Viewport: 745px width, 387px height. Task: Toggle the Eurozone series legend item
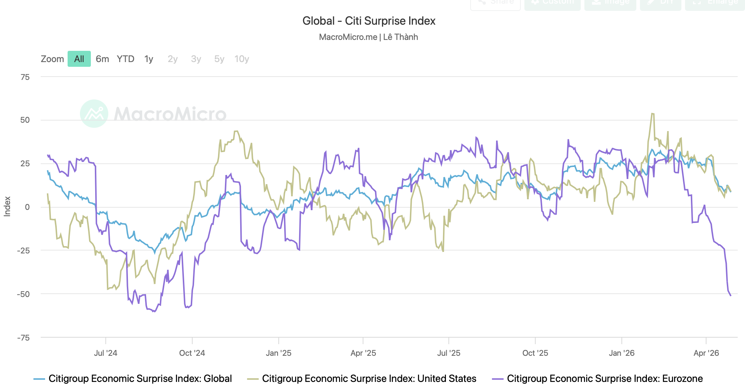605,379
